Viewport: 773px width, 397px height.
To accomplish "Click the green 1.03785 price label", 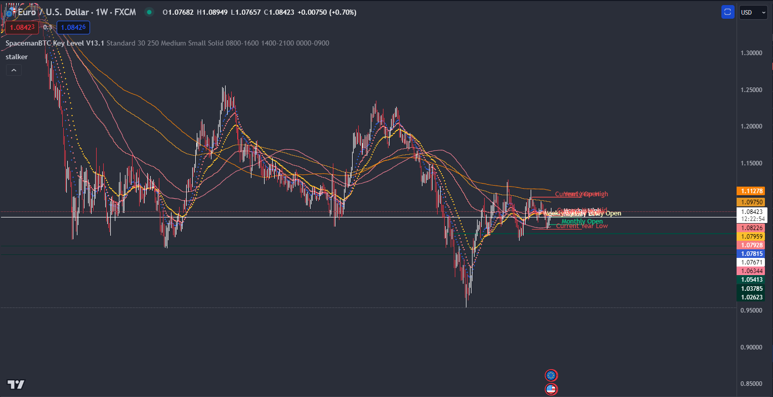I will (x=752, y=289).
